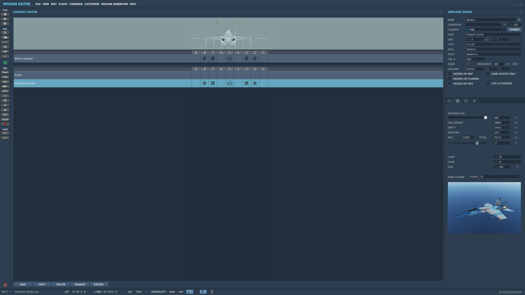Click the green fly mission button
525x295 pixels.
pyautogui.click(x=5, y=62)
